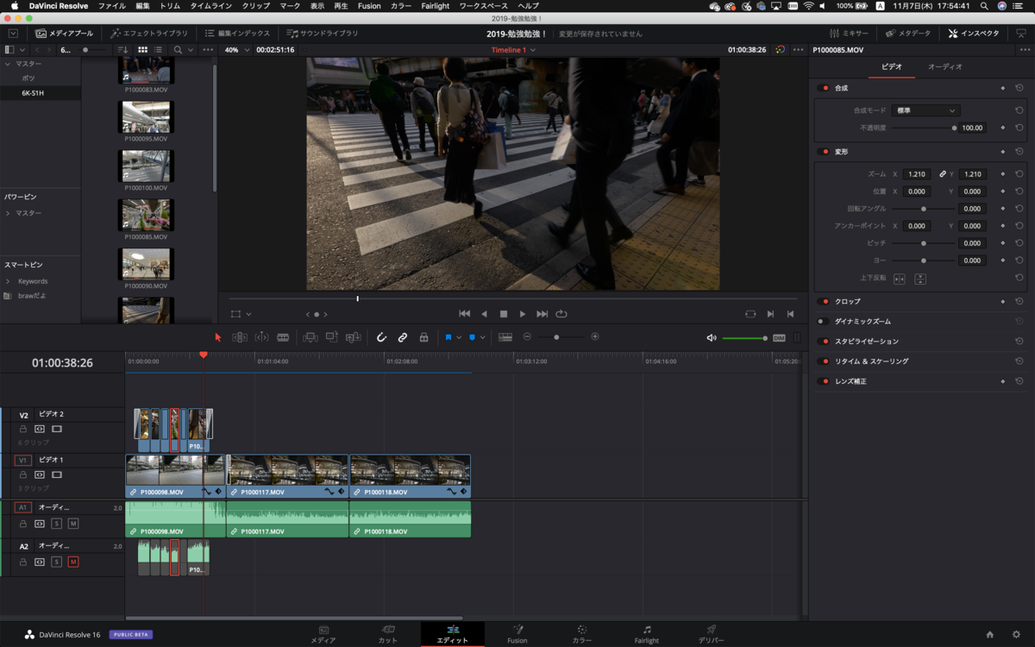Open the viewer zoom 40% dropdown
The image size is (1035, 647).
point(237,50)
